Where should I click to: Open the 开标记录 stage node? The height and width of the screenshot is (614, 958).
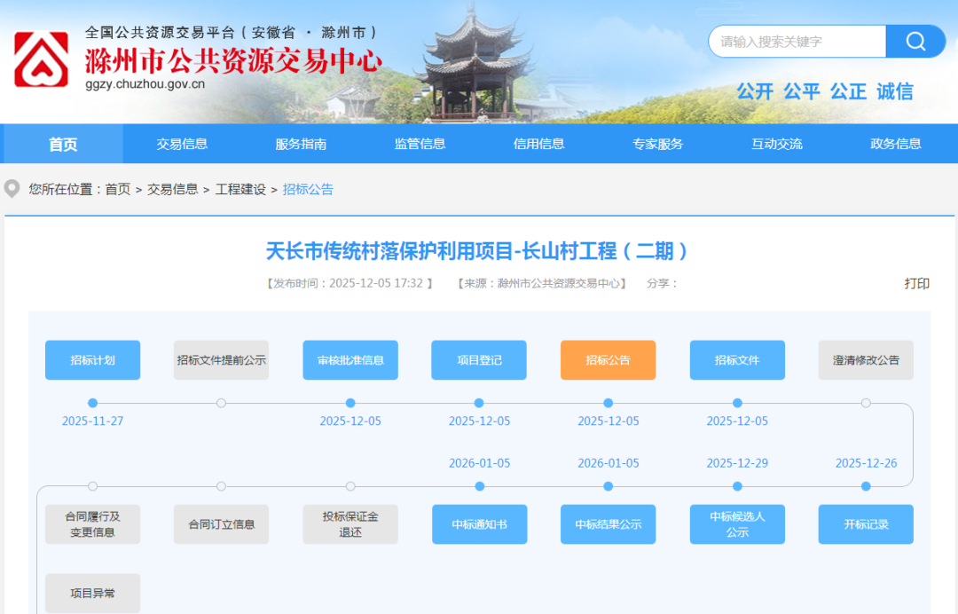tap(866, 523)
